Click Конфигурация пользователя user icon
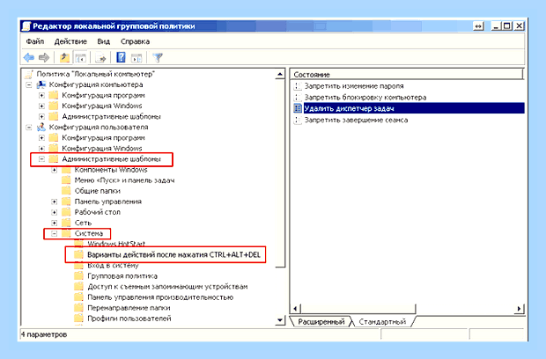The height and width of the screenshot is (359, 546). [x=41, y=127]
